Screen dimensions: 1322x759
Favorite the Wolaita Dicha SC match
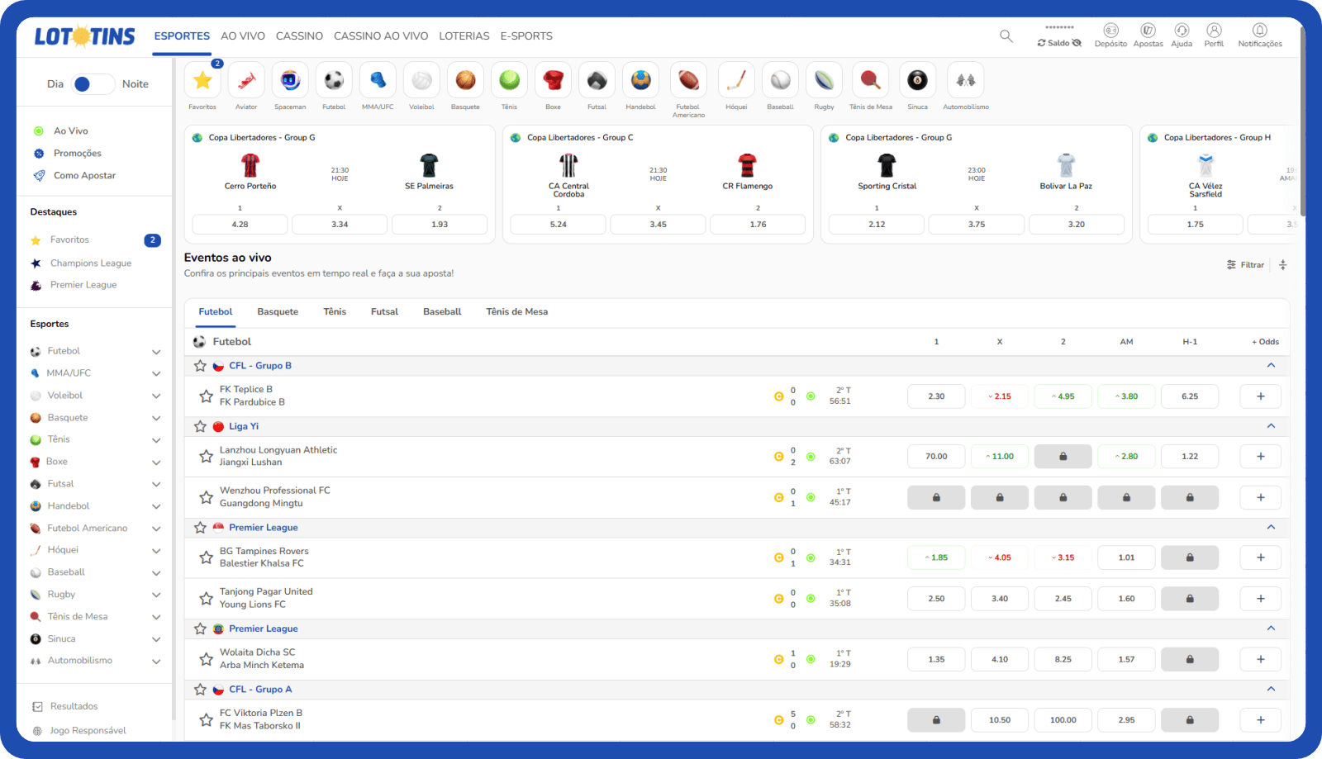(x=206, y=659)
